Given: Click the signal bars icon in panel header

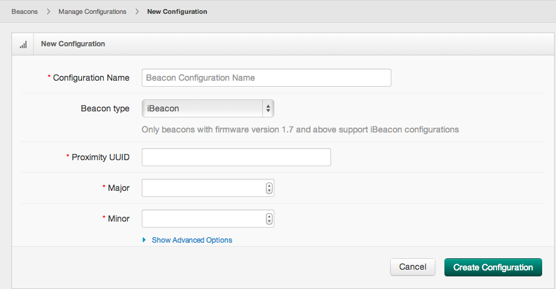Looking at the screenshot, I should (x=23, y=45).
